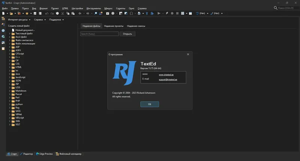Open the clock history icon

57,13
